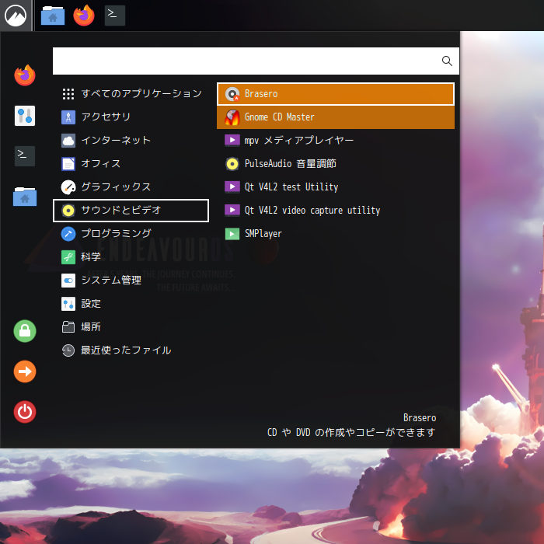Click into the application search field
Image resolution: width=544 pixels, height=544 pixels.
tap(256, 61)
